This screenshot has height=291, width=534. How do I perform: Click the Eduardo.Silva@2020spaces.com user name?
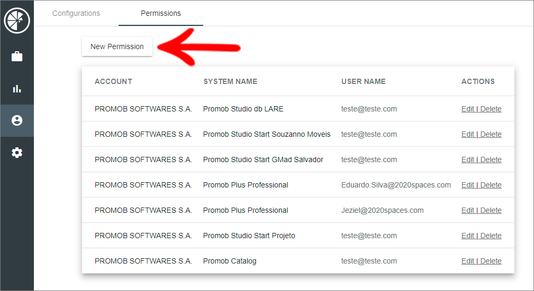click(x=396, y=185)
